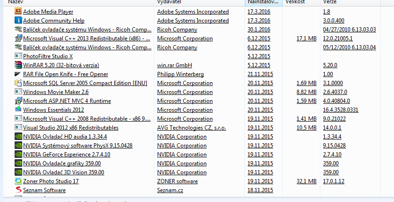Viewport: 394px width, 202px height.
Task: Select Windows Essentials 2012
Action: click(53, 110)
